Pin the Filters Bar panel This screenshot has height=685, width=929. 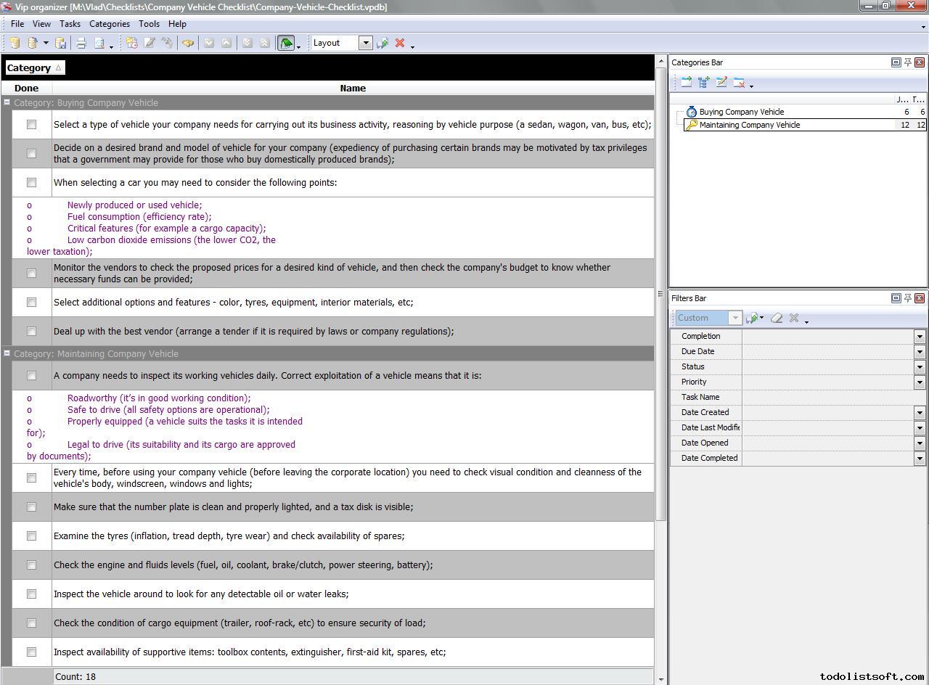[907, 298]
